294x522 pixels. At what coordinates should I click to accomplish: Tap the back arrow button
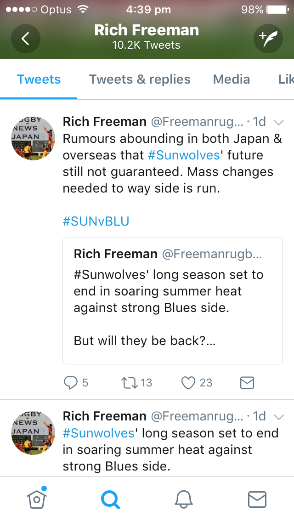pyautogui.click(x=26, y=39)
